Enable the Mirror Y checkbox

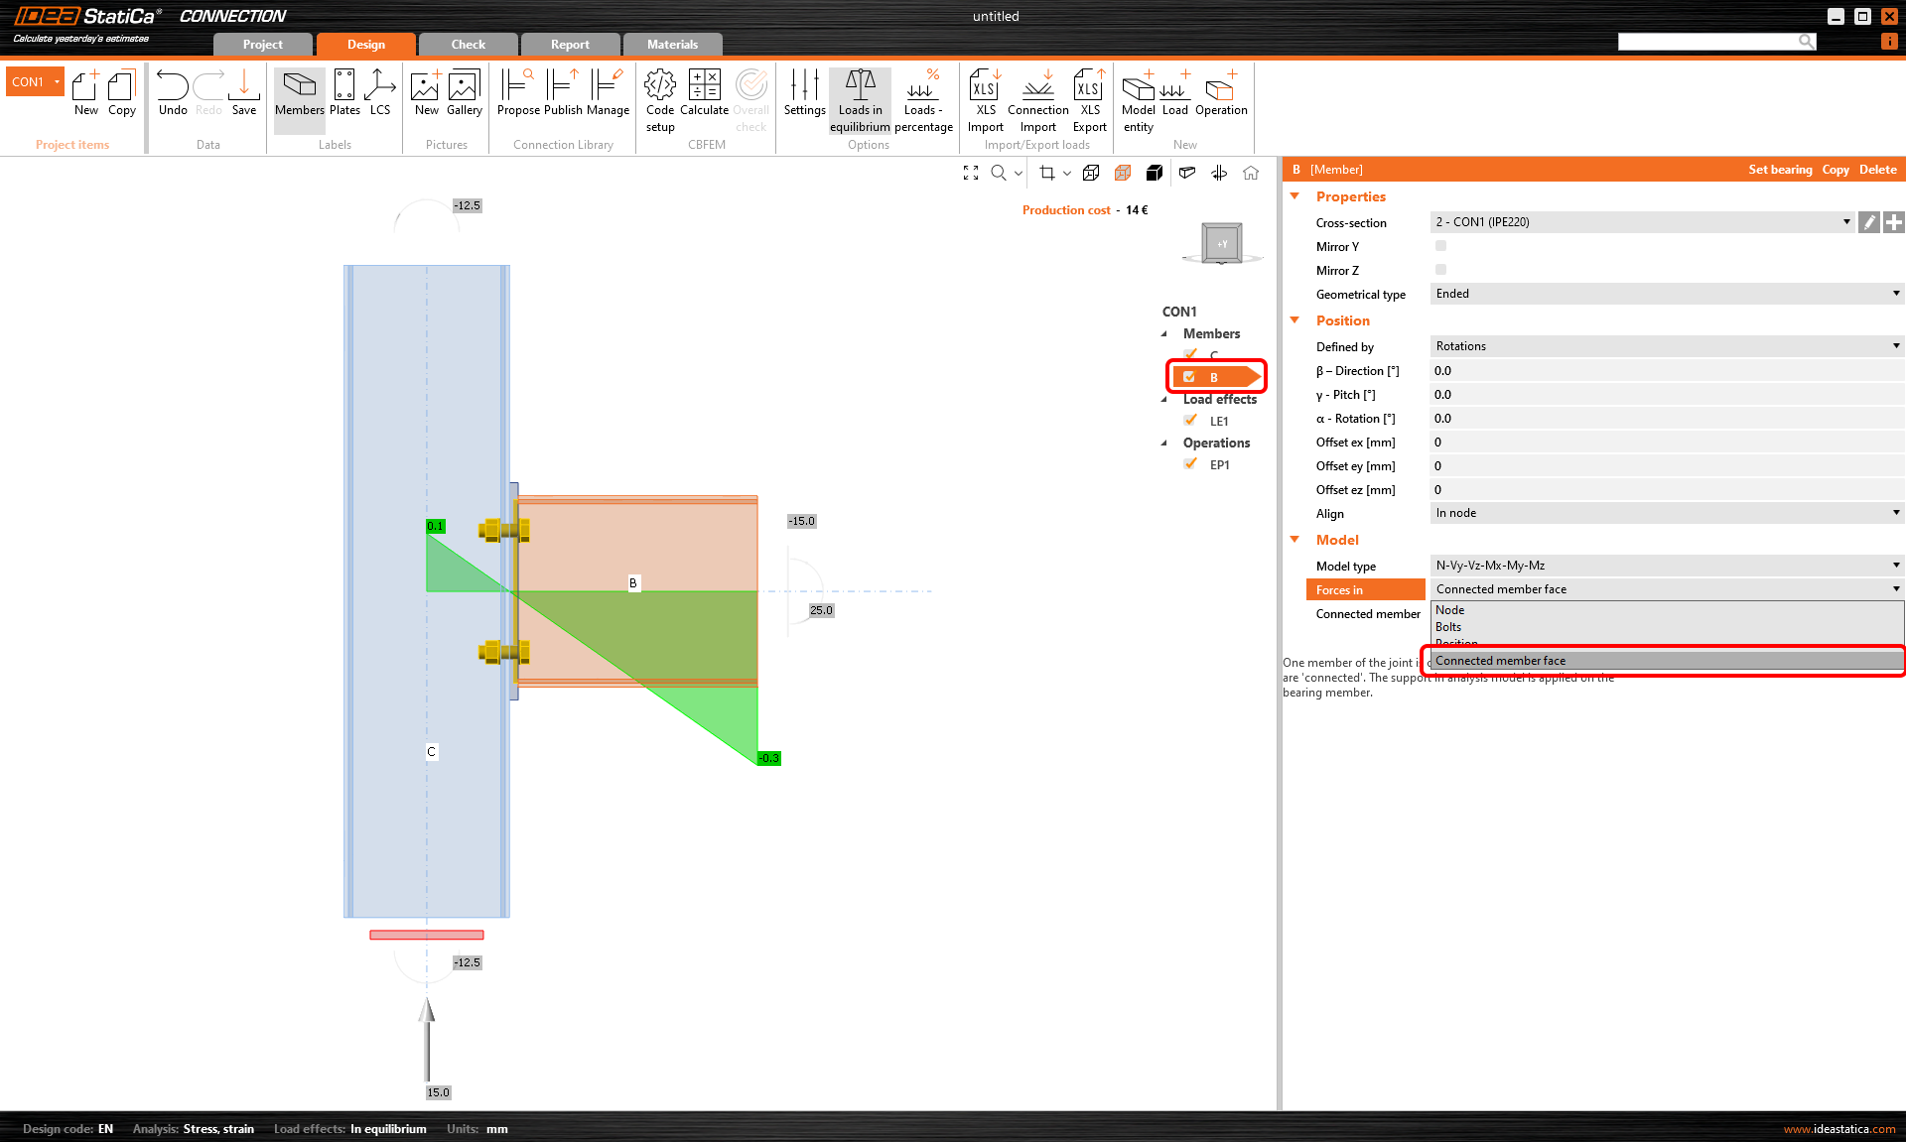[x=1440, y=245]
